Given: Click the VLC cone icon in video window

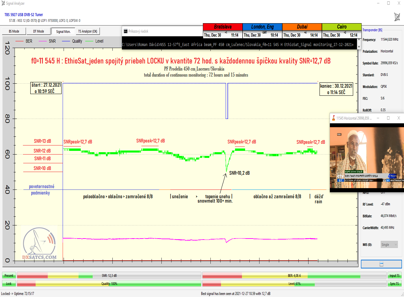Looking at the screenshot, I should pyautogui.click(x=333, y=118).
